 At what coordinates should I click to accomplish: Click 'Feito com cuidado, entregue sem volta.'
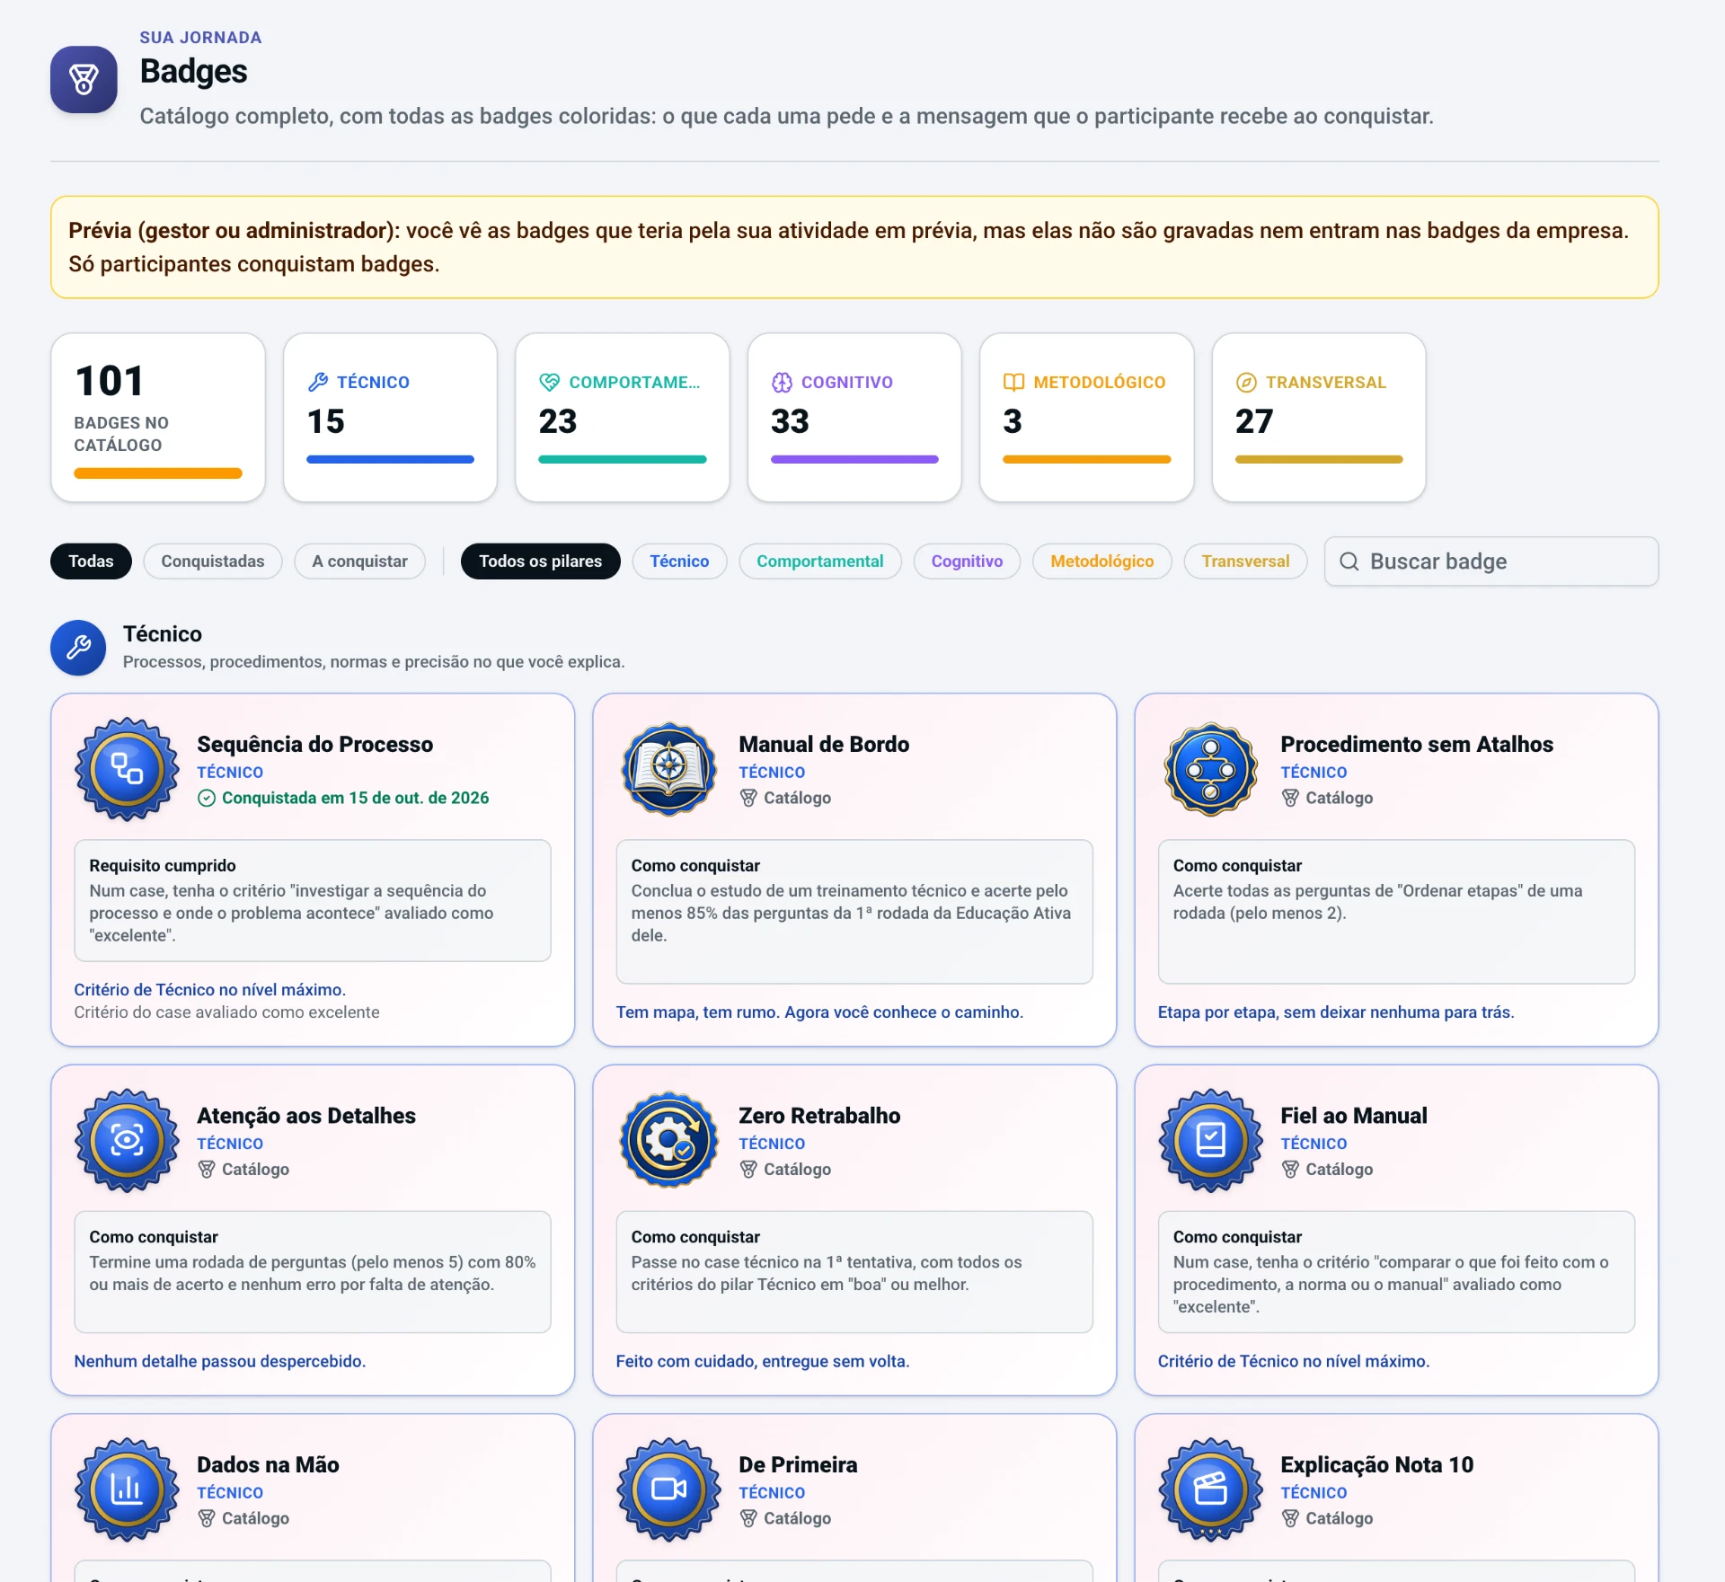[x=762, y=1362]
